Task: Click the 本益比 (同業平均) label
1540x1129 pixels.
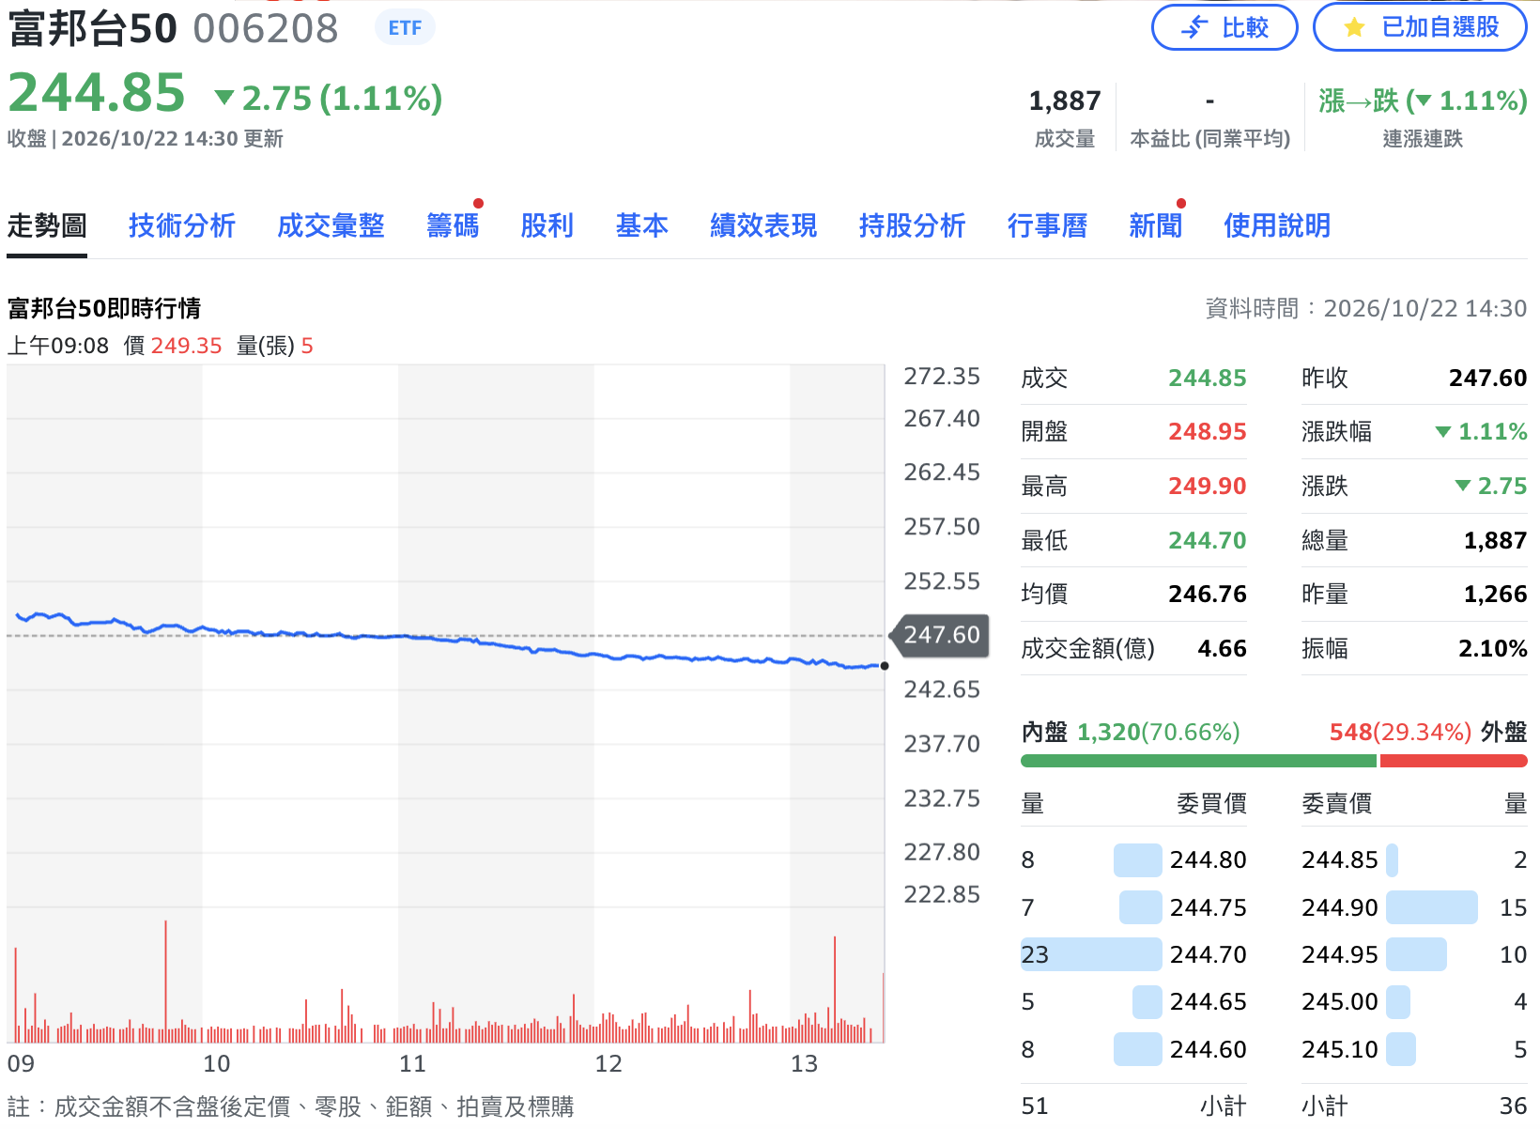Action: coord(1210,139)
